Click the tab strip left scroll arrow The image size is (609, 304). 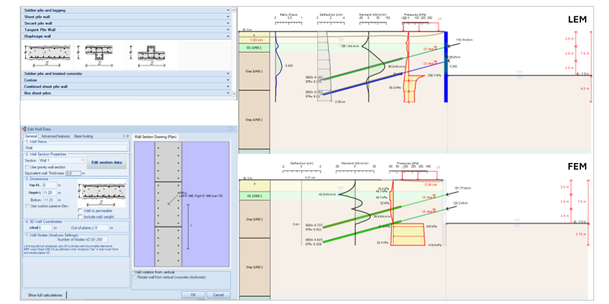click(124, 136)
